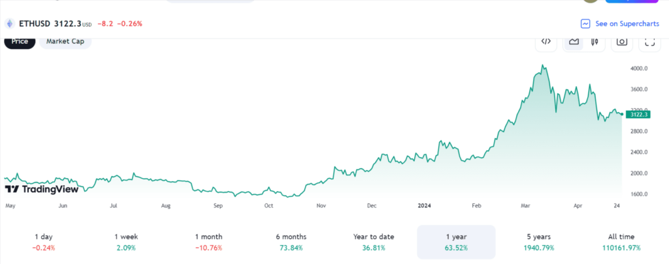Switch to candlestick chart style

pyautogui.click(x=595, y=42)
